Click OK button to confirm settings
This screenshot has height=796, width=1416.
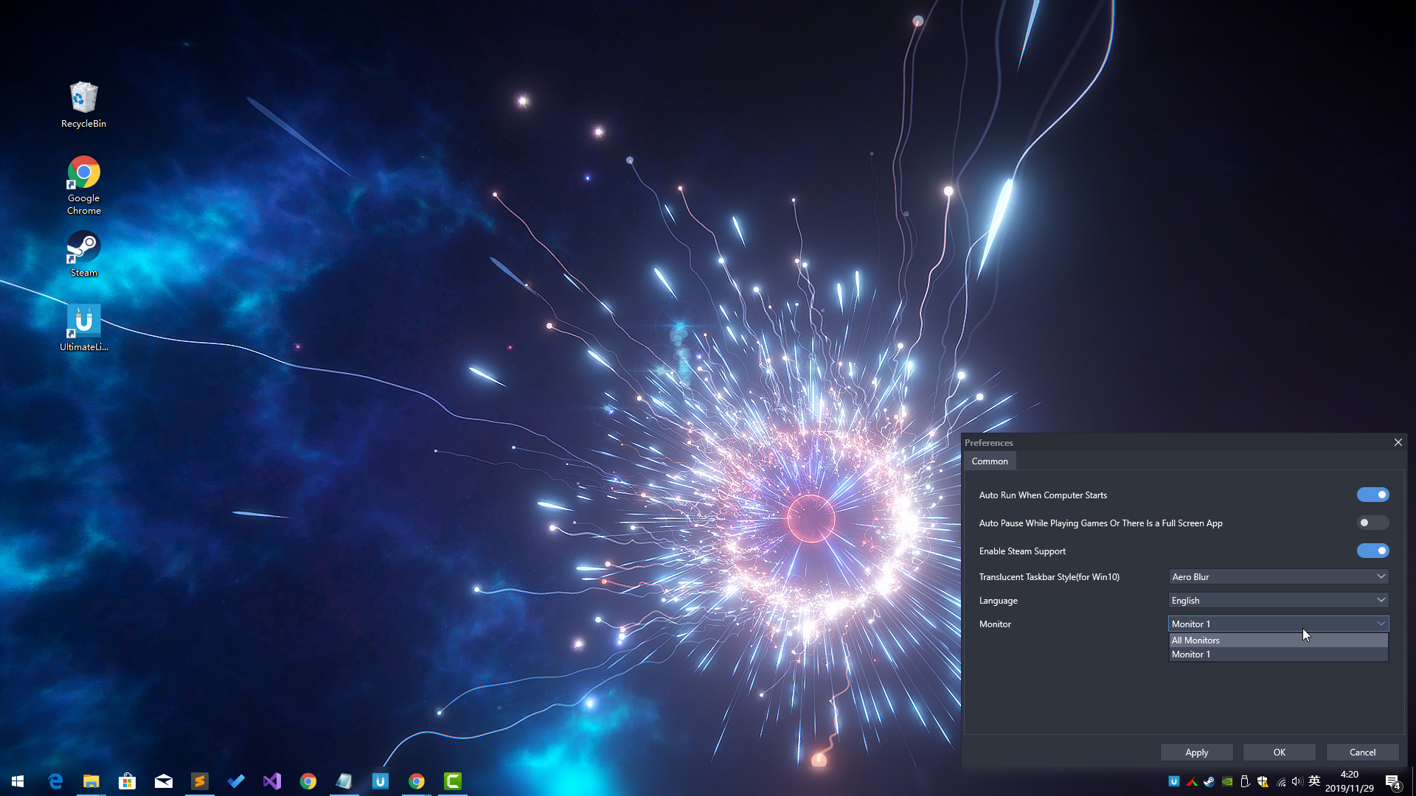[1279, 751]
